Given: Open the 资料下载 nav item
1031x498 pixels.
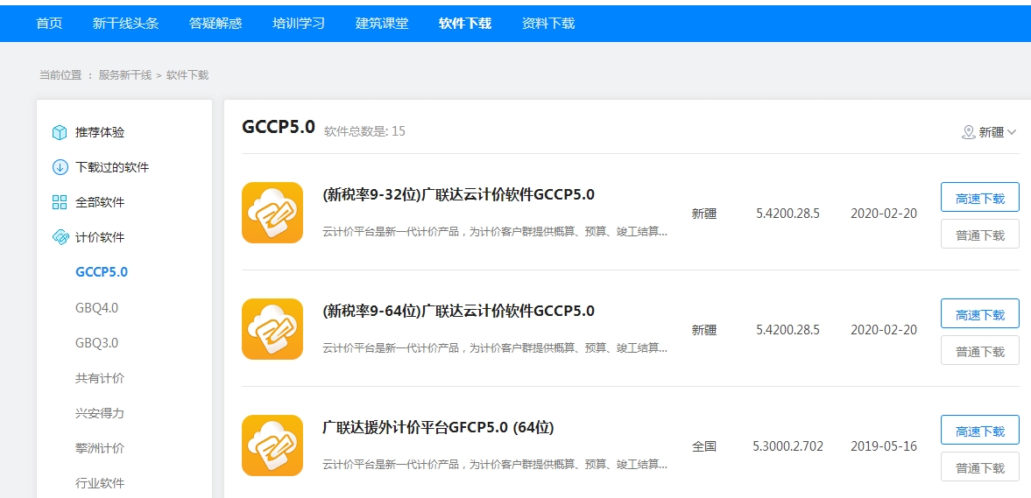Looking at the screenshot, I should tap(548, 23).
